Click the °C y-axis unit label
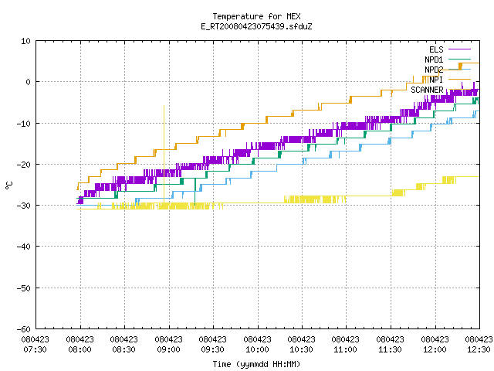Image resolution: width=494 pixels, height=371 pixels. pyautogui.click(x=8, y=185)
